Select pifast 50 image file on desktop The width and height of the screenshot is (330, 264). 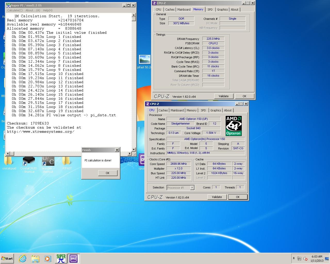[x=145, y=62]
